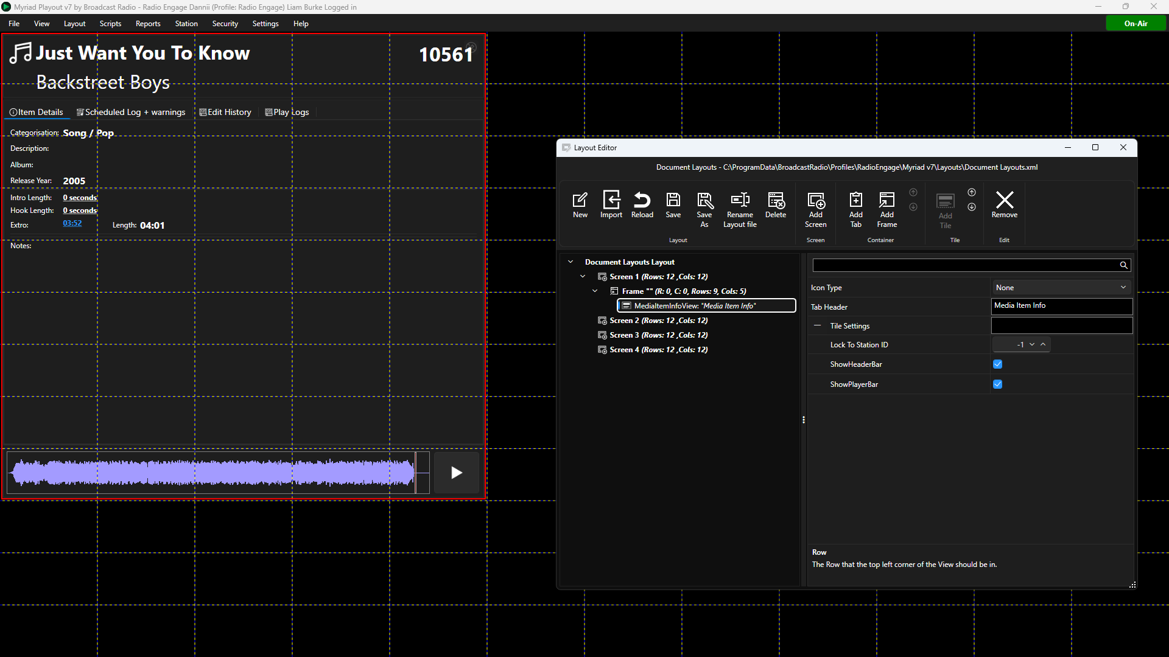The width and height of the screenshot is (1169, 657).
Task: Uncheck the ShowHeaderBar checkbox
Action: tap(997, 364)
